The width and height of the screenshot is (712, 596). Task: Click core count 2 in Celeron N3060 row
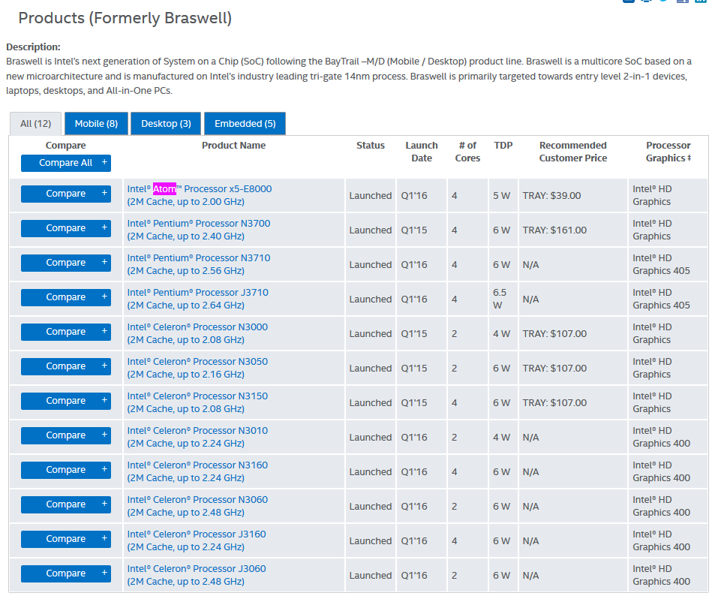454,507
